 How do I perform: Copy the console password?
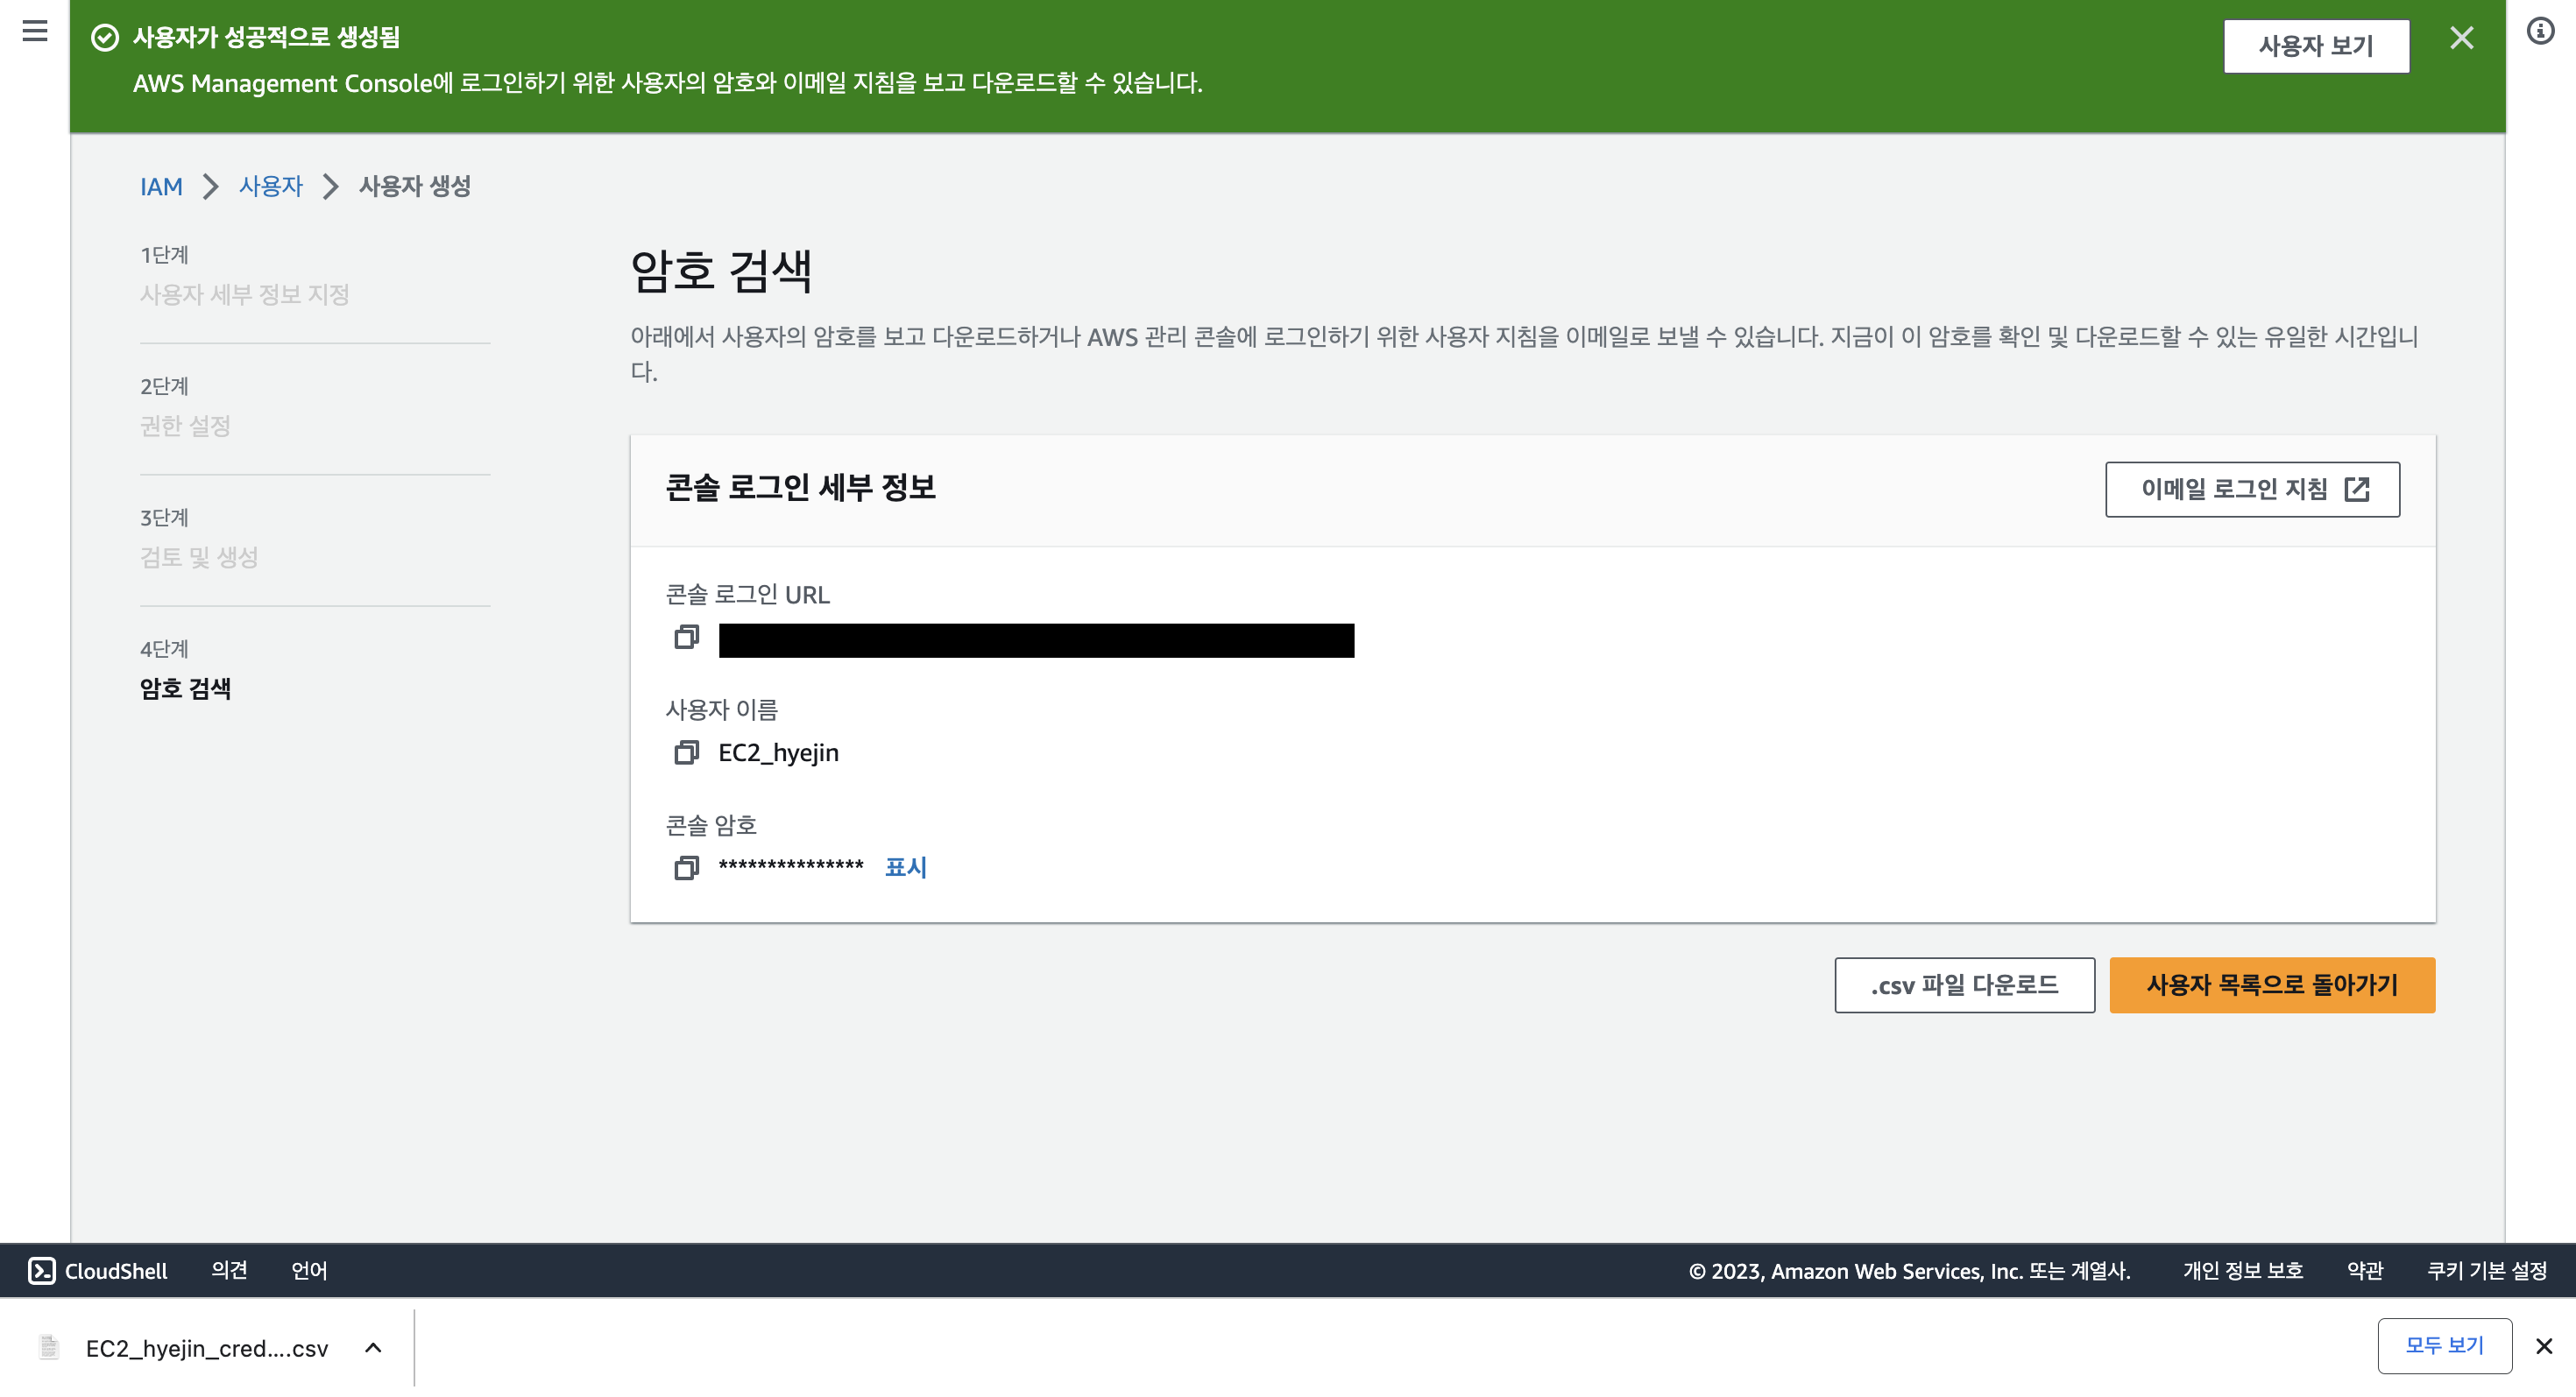pyautogui.click(x=686, y=867)
